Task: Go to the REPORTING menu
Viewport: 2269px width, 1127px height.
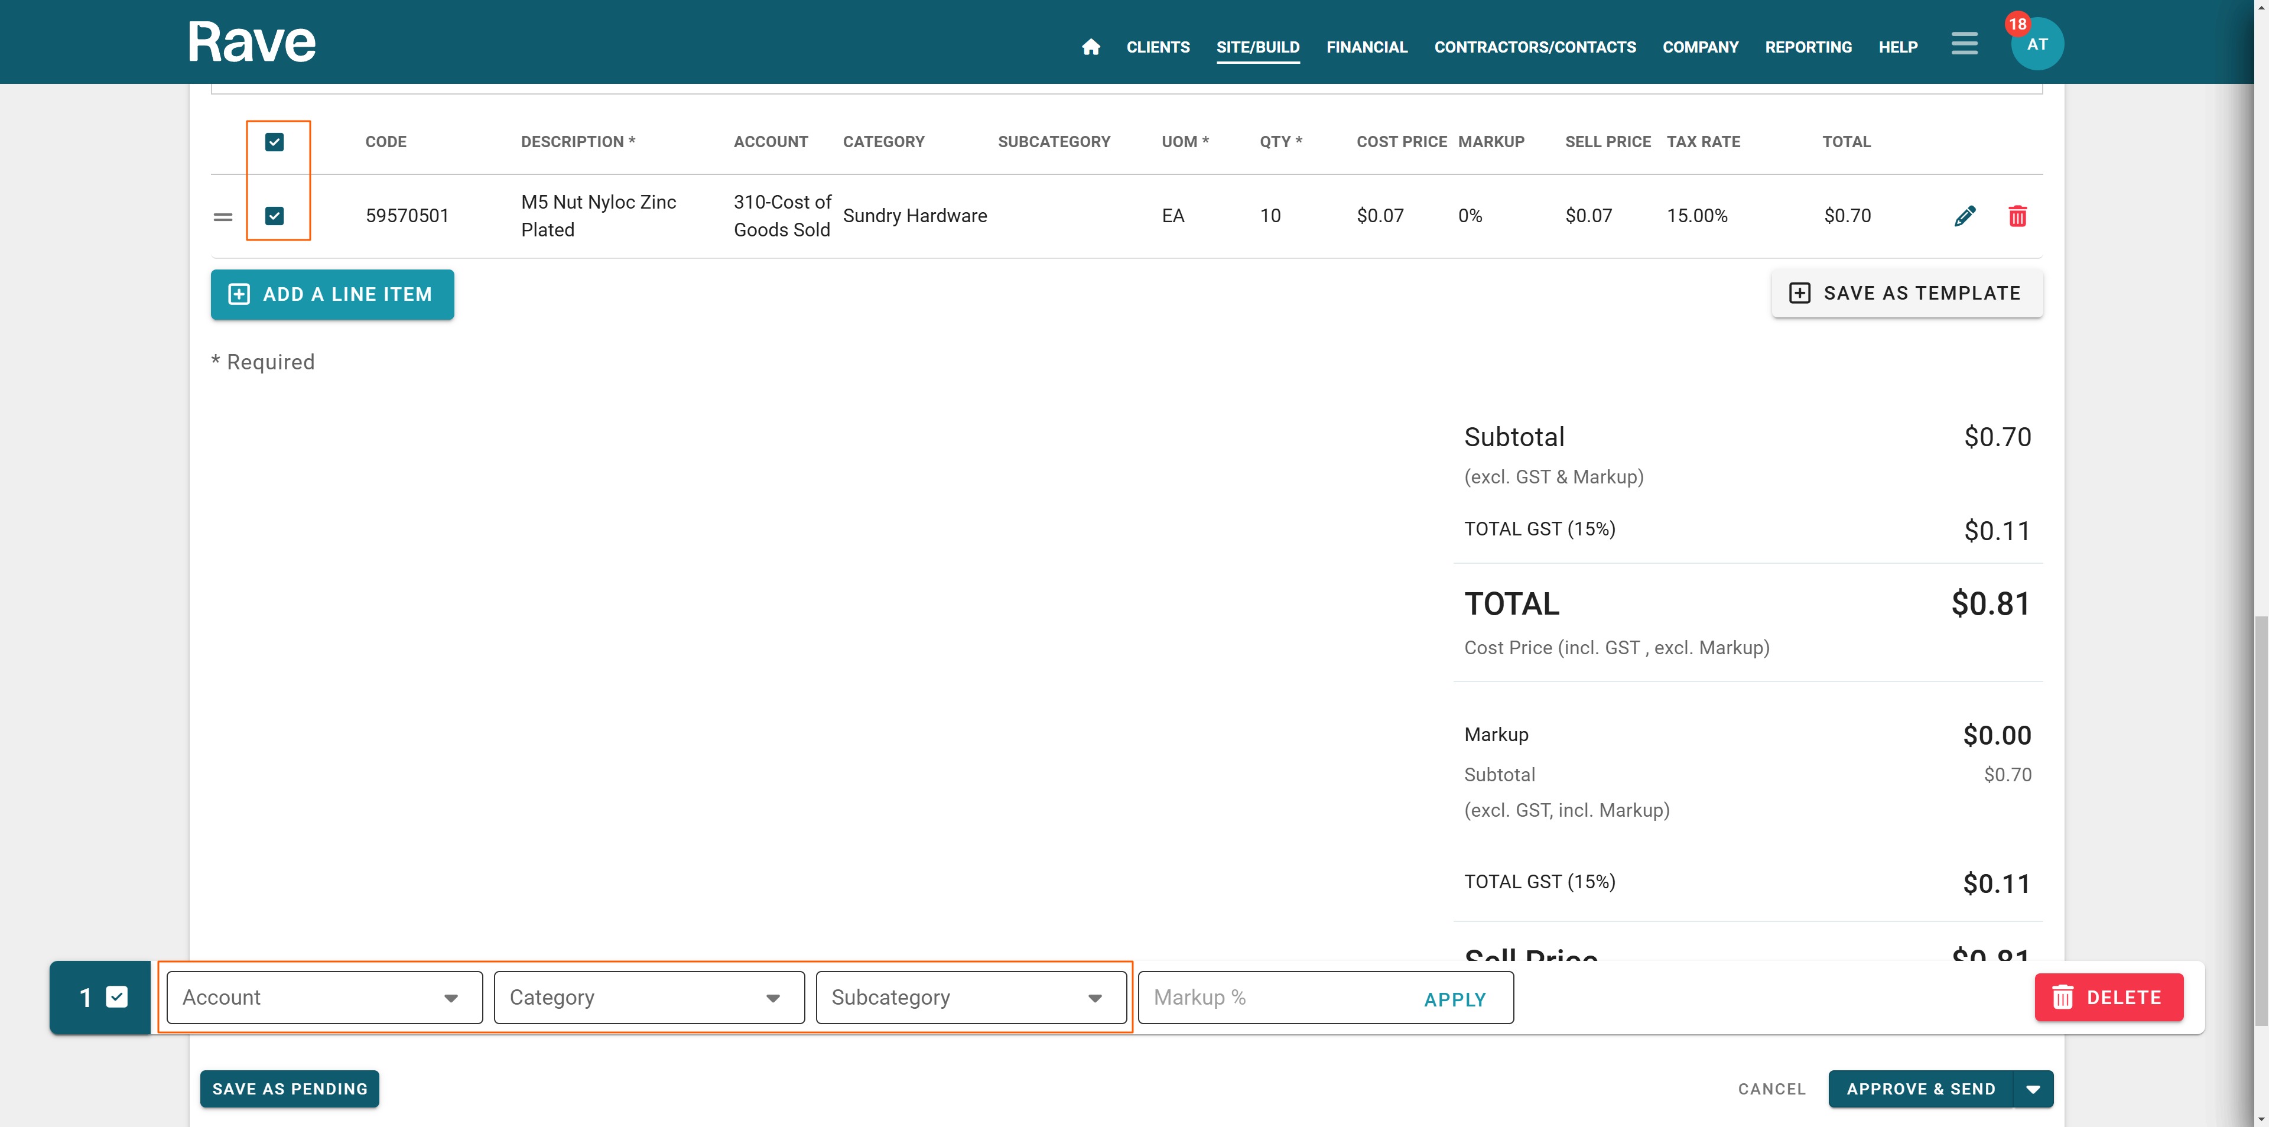Action: pos(1808,47)
